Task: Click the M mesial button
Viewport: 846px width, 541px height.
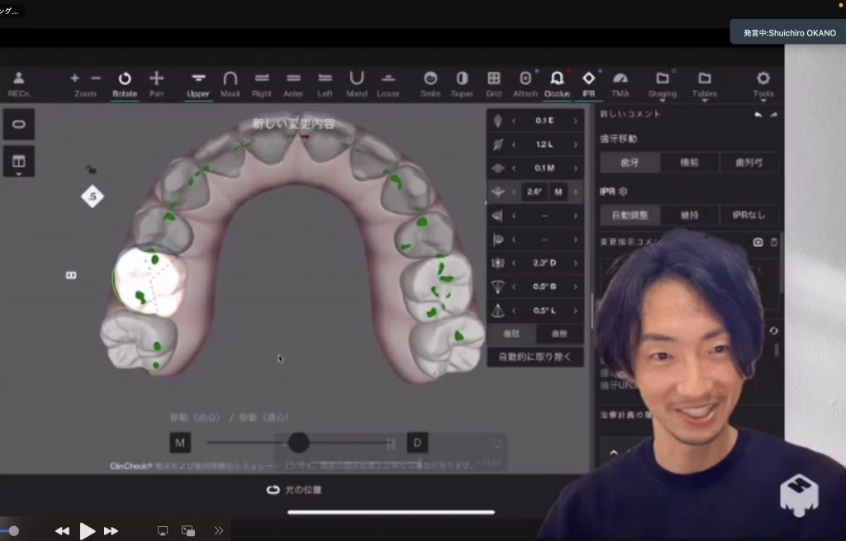Action: [x=180, y=443]
